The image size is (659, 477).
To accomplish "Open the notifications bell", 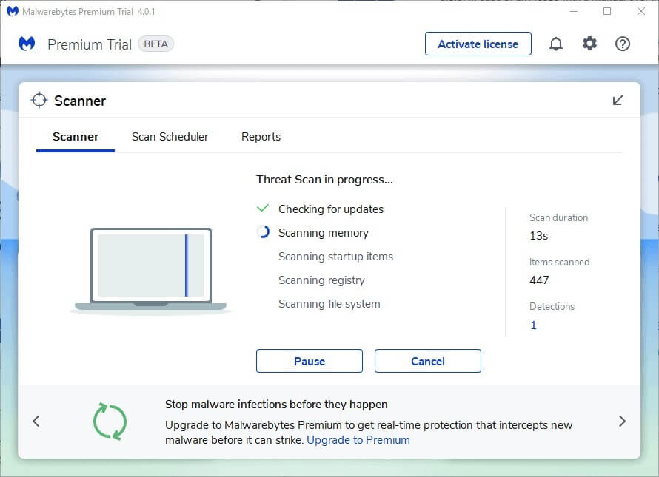I will [x=555, y=44].
